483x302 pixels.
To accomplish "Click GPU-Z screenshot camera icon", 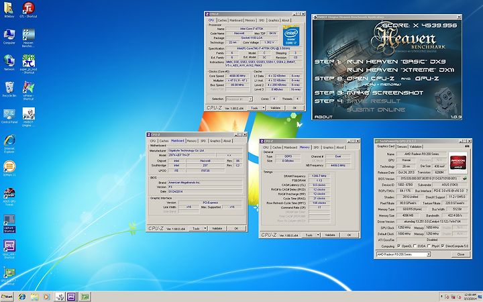I will click(467, 146).
